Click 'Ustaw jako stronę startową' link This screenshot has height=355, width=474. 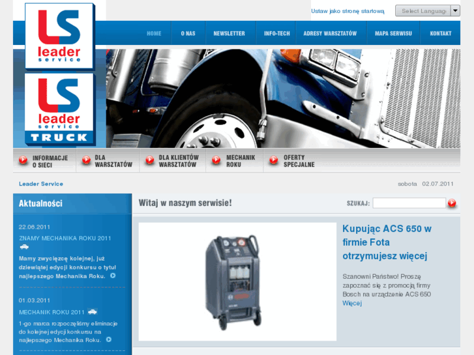[x=348, y=11]
